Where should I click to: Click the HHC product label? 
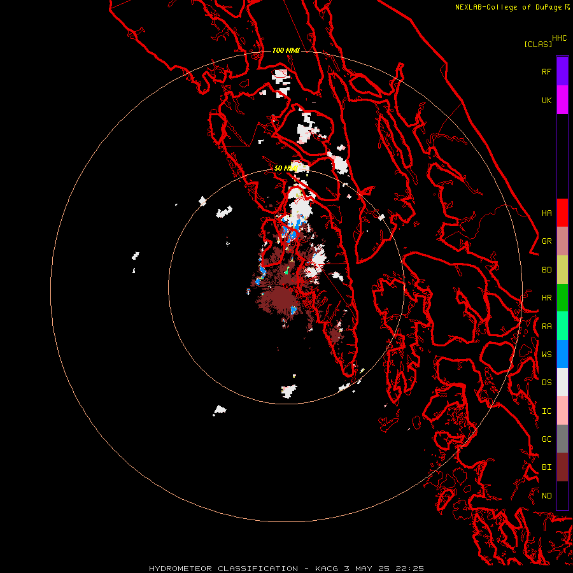click(x=559, y=38)
